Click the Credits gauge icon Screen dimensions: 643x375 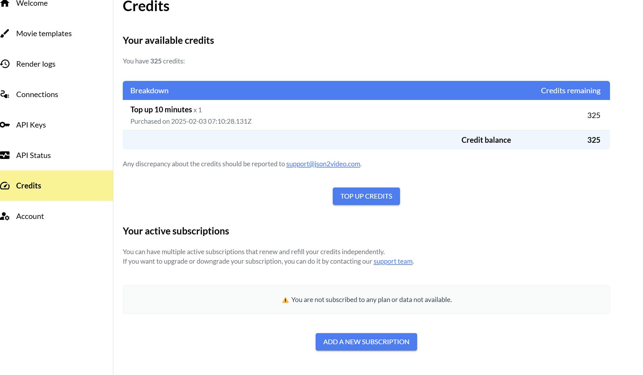[5, 186]
